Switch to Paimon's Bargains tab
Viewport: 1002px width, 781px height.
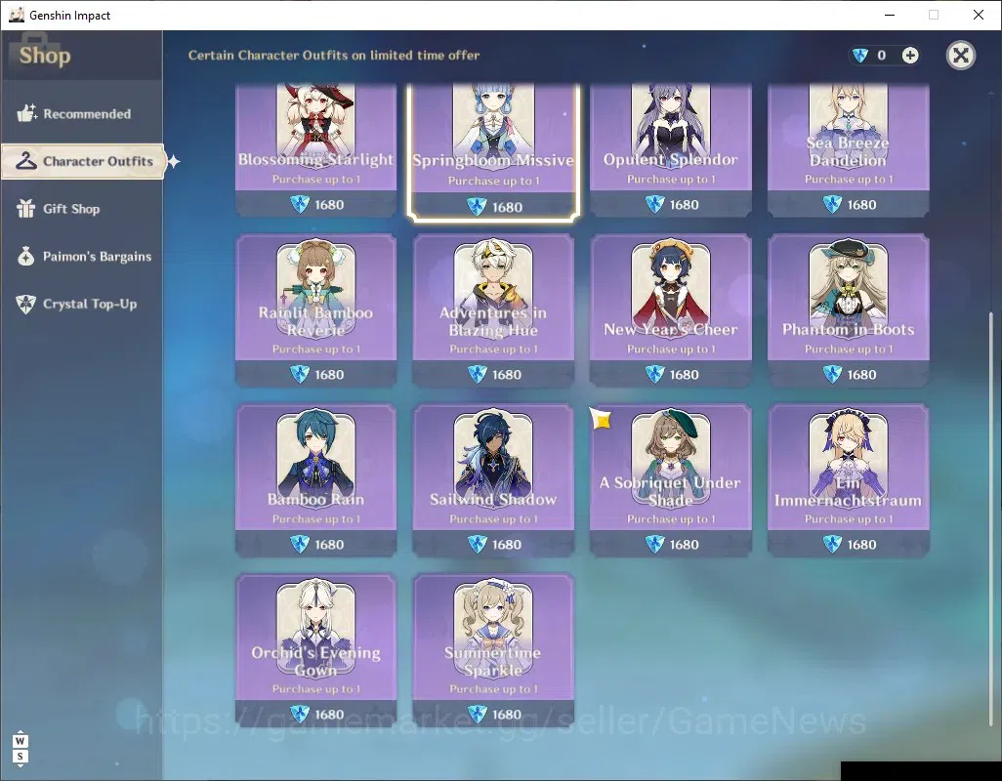[81, 256]
